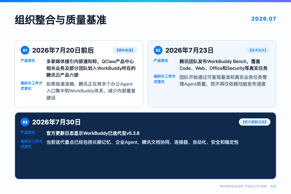Viewport: 291px width, 194px height.
Task: Select the slide title 组织整合与质量基准
Action: (61, 20)
